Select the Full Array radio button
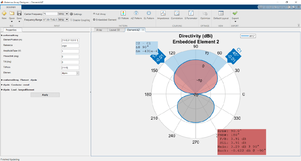Viewport: 301px width, 161px height. pos(94,14)
